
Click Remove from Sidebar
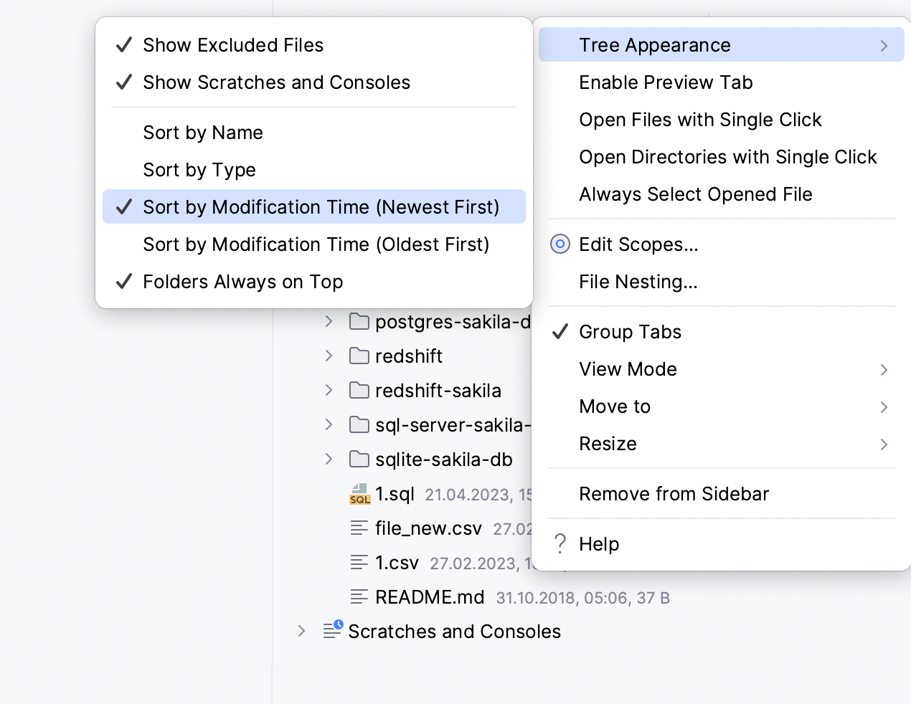coord(674,494)
